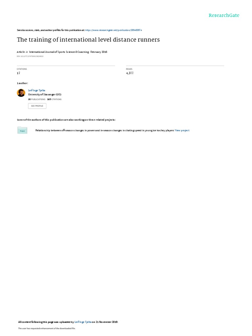Viewport: 252px width, 336px height.
Task: Click the '1 author:' heading
Action: tap(22, 83)
